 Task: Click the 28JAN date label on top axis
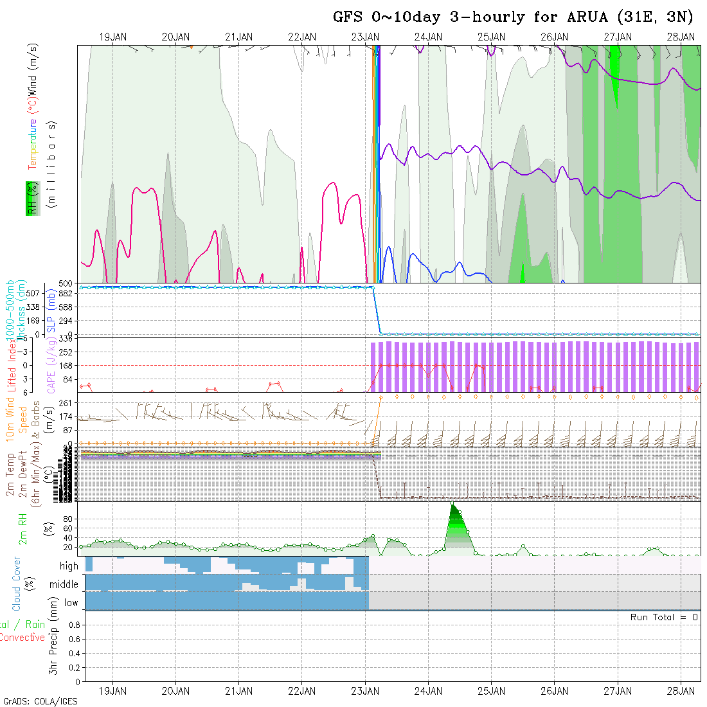click(680, 37)
